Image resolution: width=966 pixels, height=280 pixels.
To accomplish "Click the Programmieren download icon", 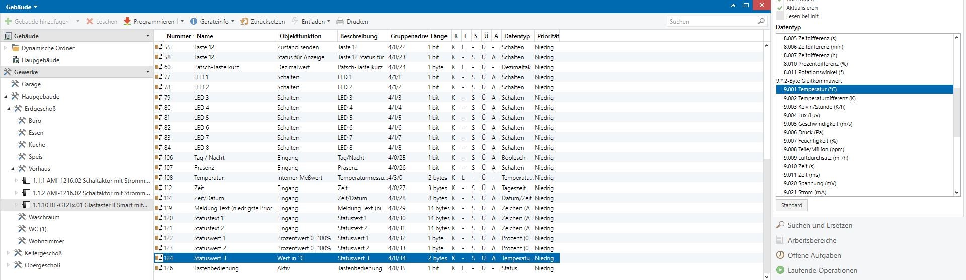I will (x=127, y=22).
